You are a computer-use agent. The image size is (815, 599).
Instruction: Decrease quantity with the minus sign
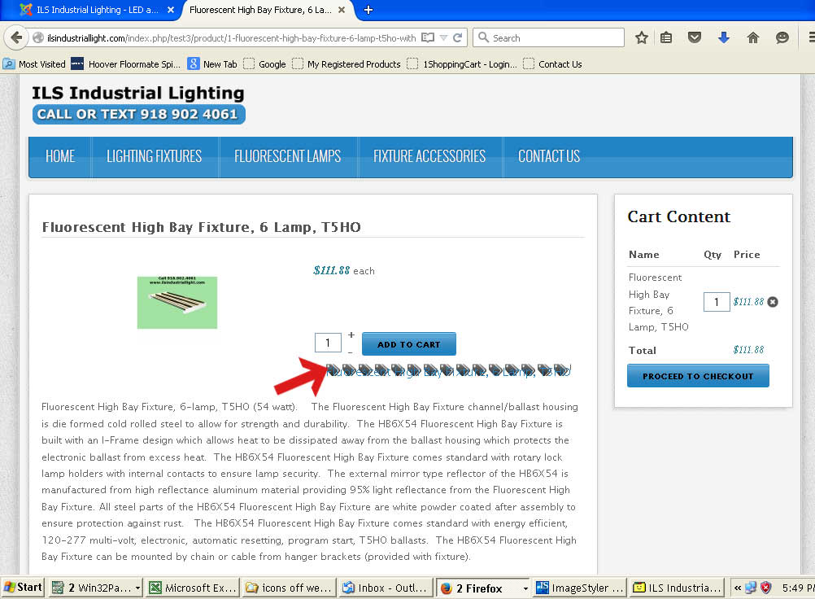click(351, 352)
